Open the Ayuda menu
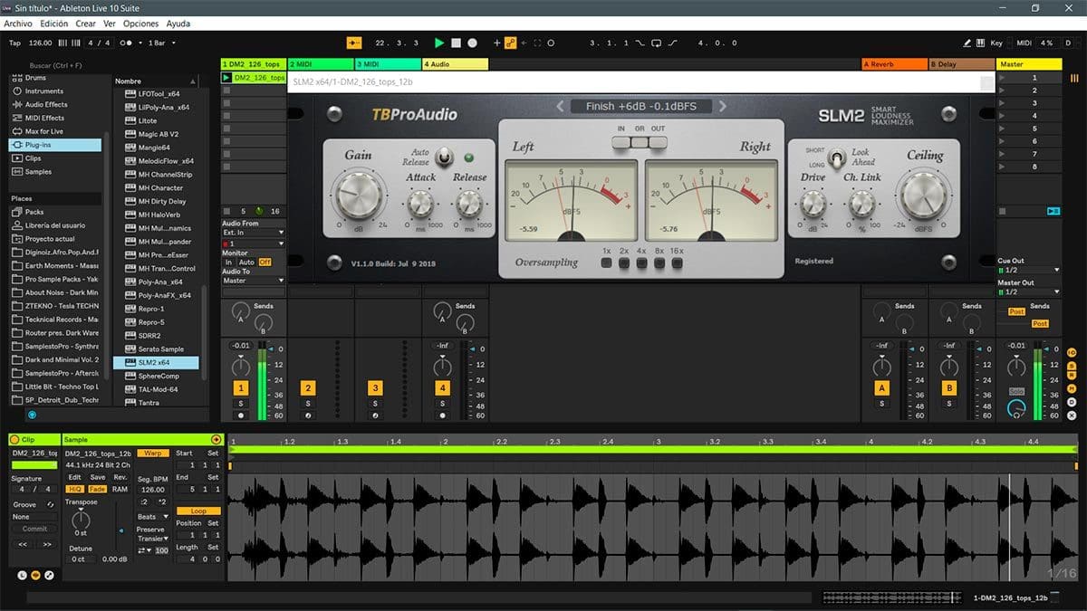 pos(178,24)
